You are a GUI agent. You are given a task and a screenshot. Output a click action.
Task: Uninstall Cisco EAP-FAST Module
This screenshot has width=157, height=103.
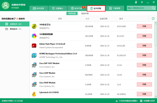tap(144, 65)
